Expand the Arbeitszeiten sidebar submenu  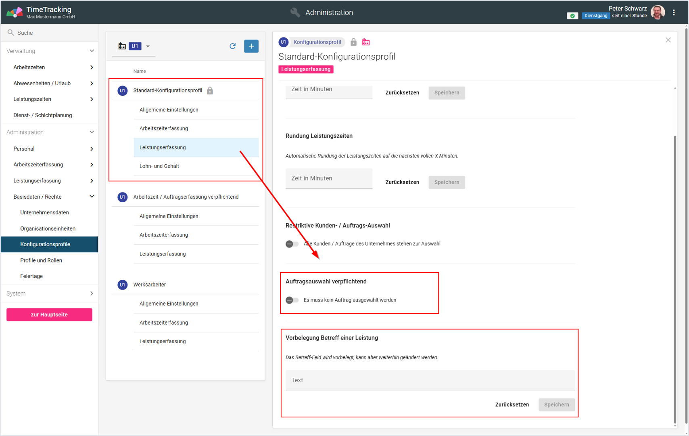(x=92, y=67)
